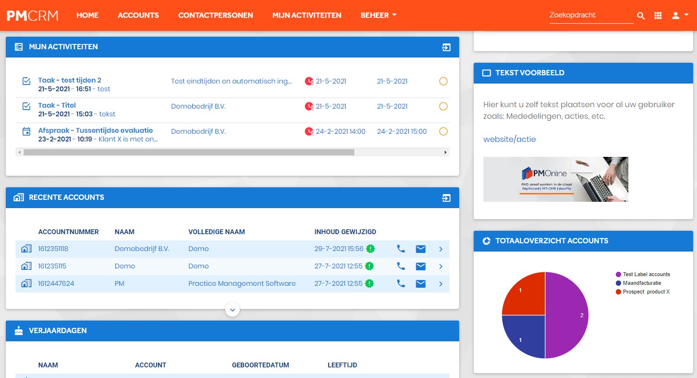
Task: Toggle completion circle for 'Taak - Titel'
Action: pos(443,106)
